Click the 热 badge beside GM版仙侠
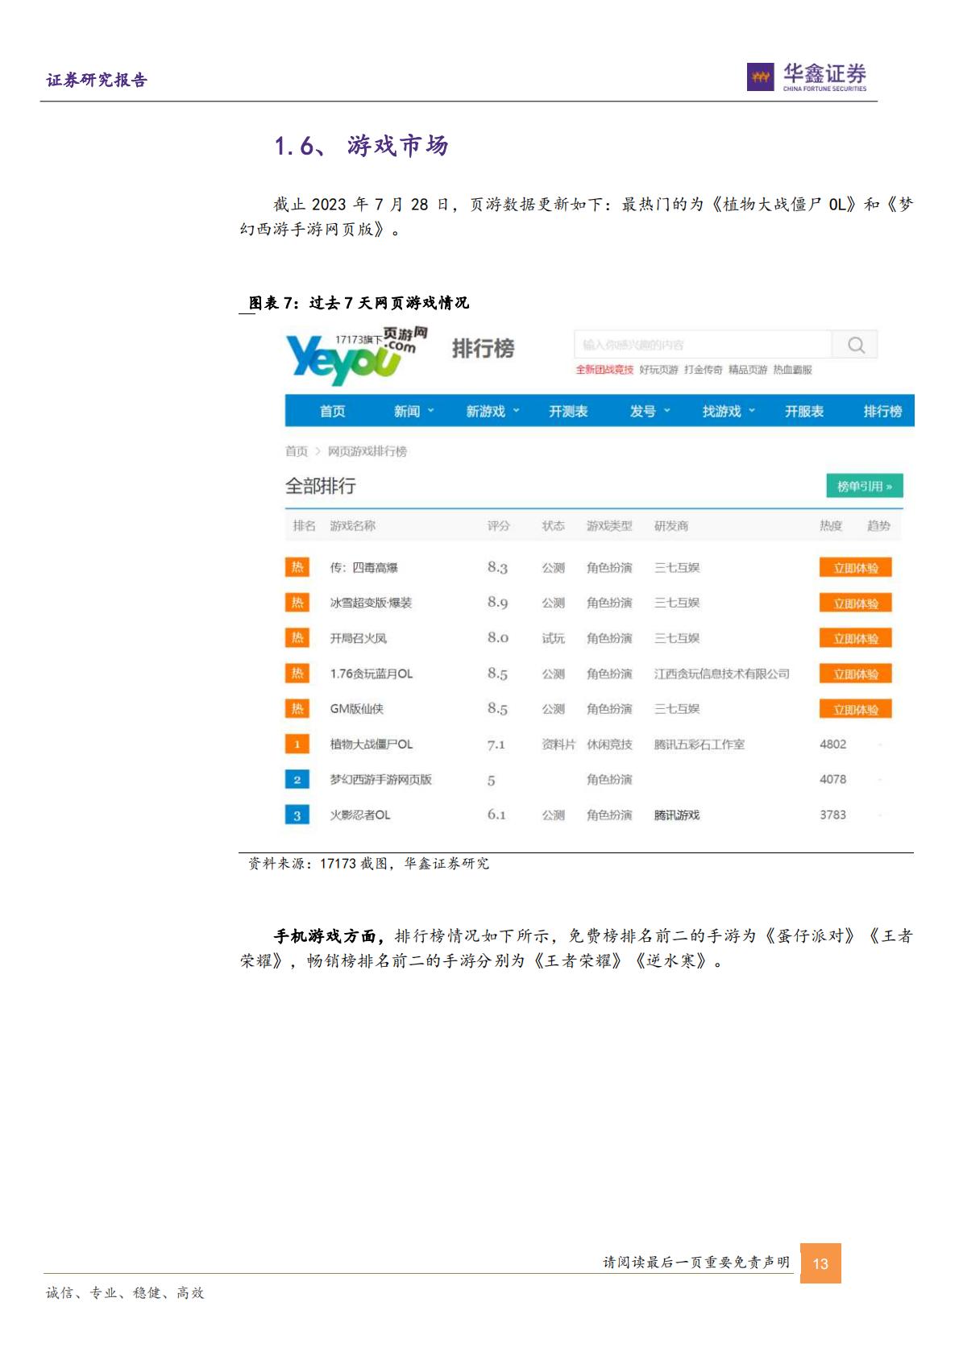The height and width of the screenshot is (1356, 959). (x=297, y=709)
